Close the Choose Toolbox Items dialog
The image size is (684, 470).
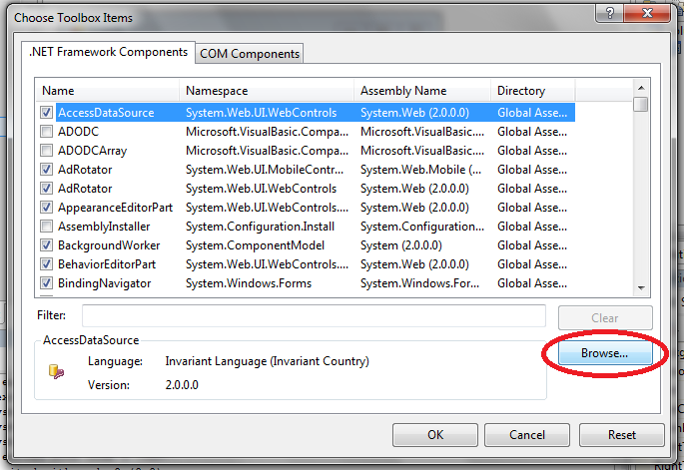coord(647,13)
